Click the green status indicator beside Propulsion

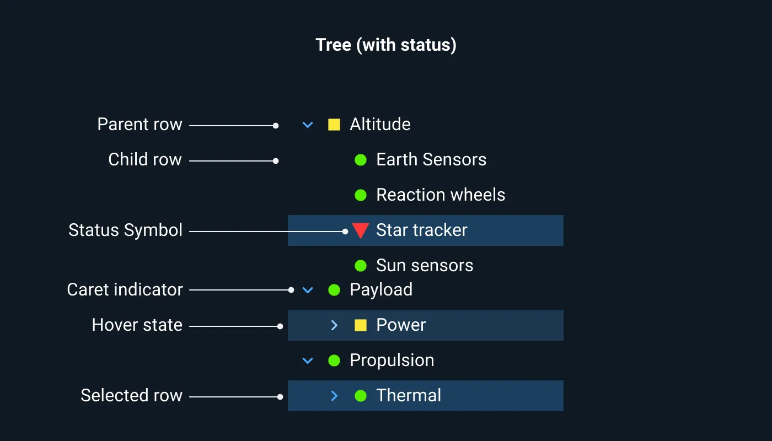pos(334,361)
